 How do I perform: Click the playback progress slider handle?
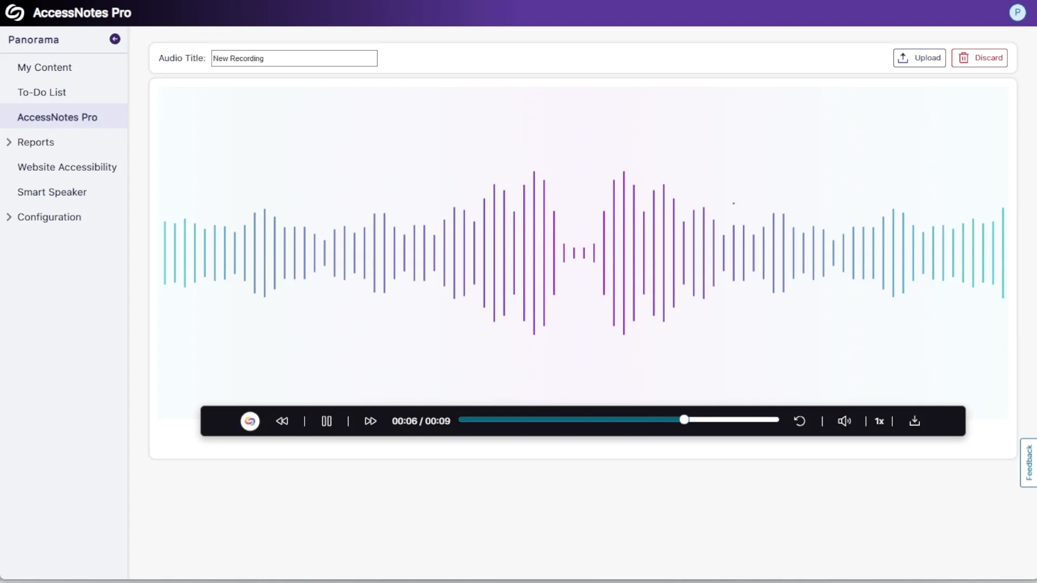684,419
